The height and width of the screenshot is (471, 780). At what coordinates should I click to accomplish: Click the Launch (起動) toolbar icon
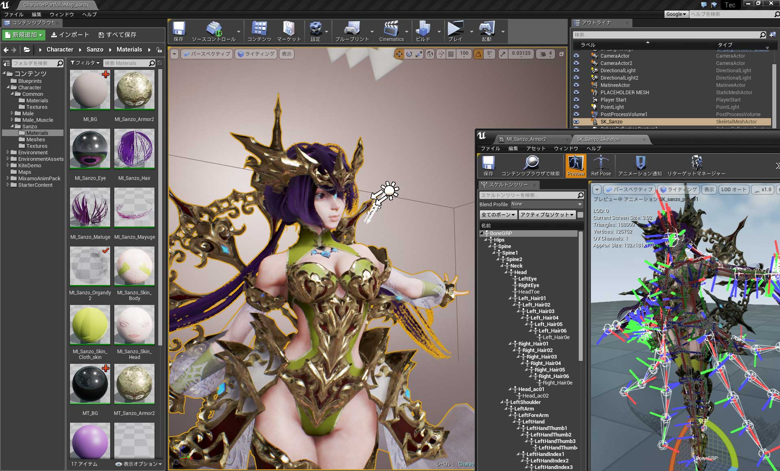coord(486,29)
